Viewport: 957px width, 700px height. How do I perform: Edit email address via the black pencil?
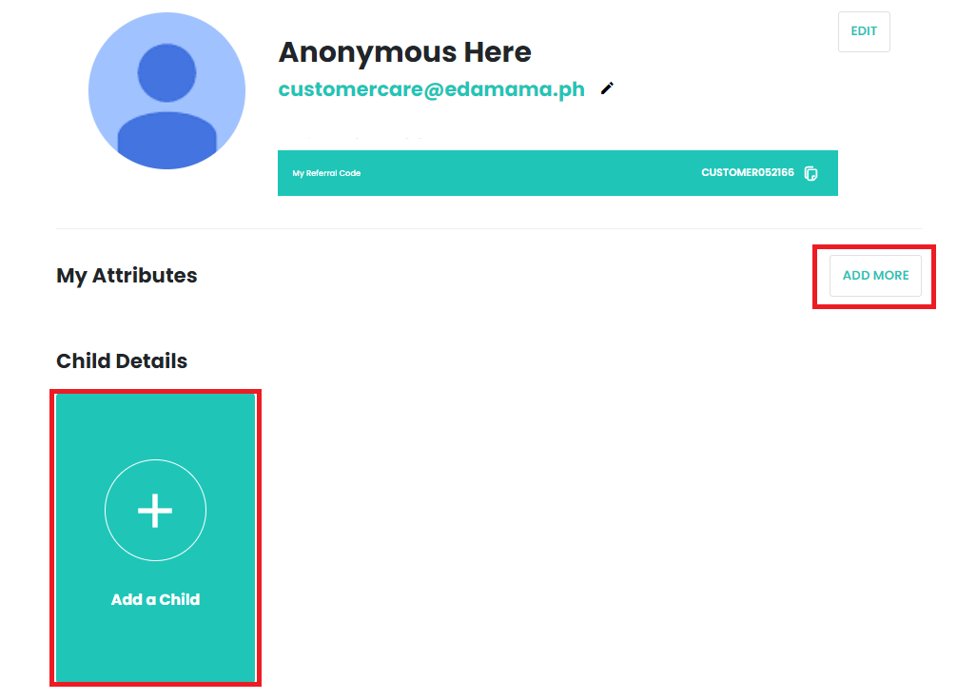point(607,88)
